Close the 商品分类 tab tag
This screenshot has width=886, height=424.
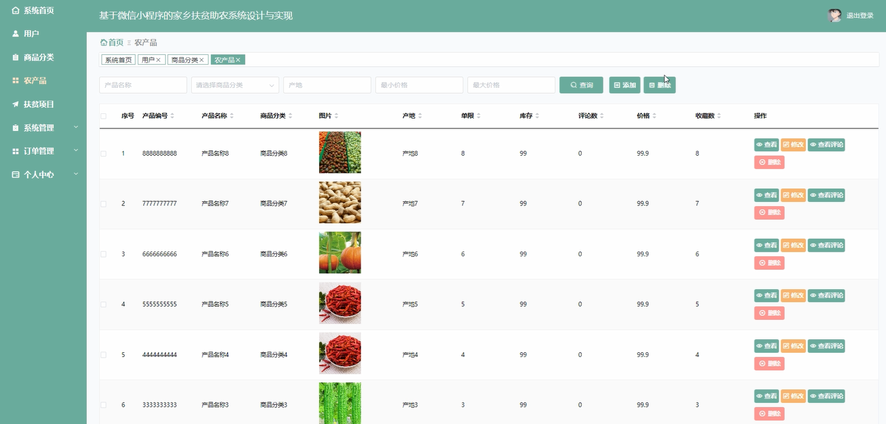[x=202, y=60]
